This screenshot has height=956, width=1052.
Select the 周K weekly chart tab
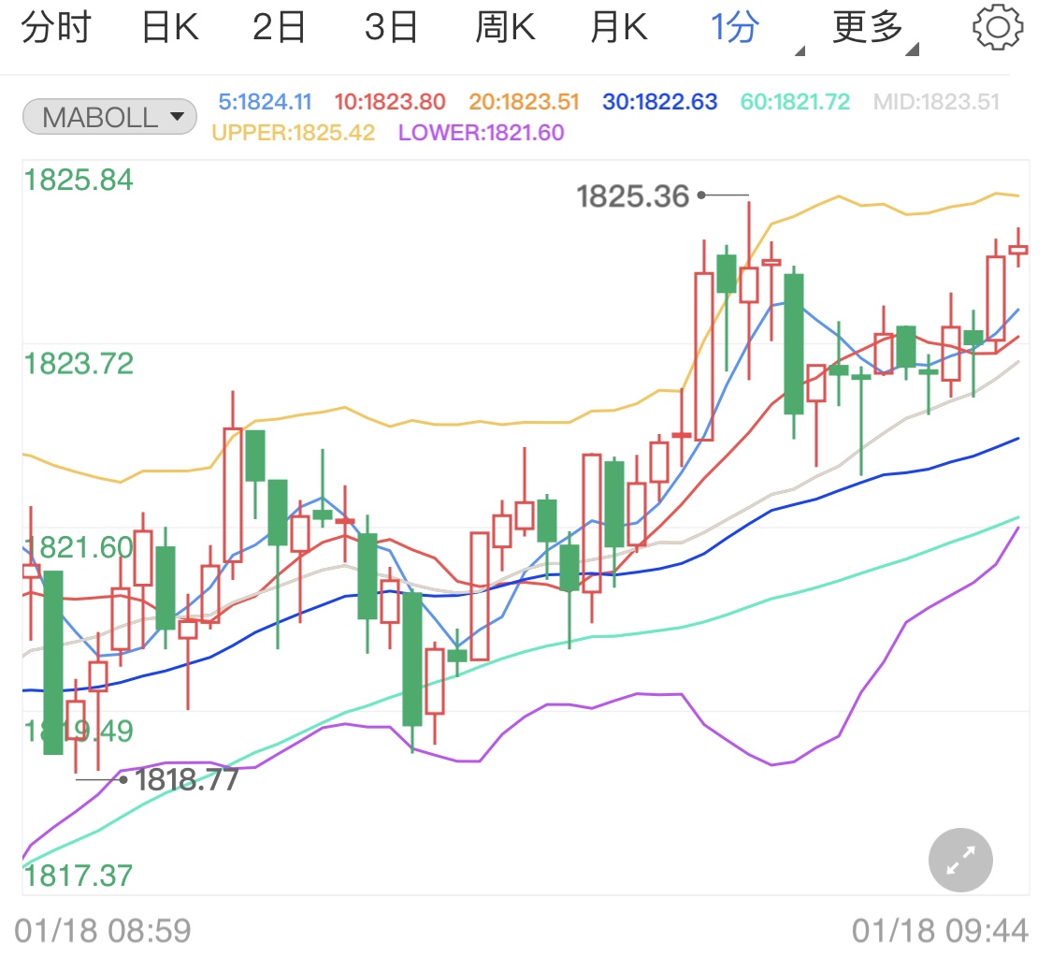[505, 29]
